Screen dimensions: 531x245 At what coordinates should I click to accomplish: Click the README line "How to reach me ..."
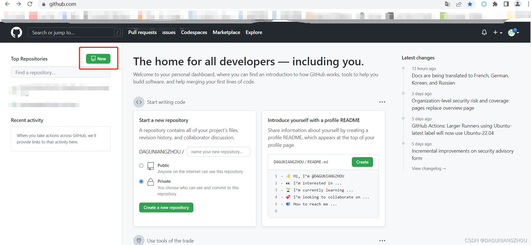pos(315,204)
